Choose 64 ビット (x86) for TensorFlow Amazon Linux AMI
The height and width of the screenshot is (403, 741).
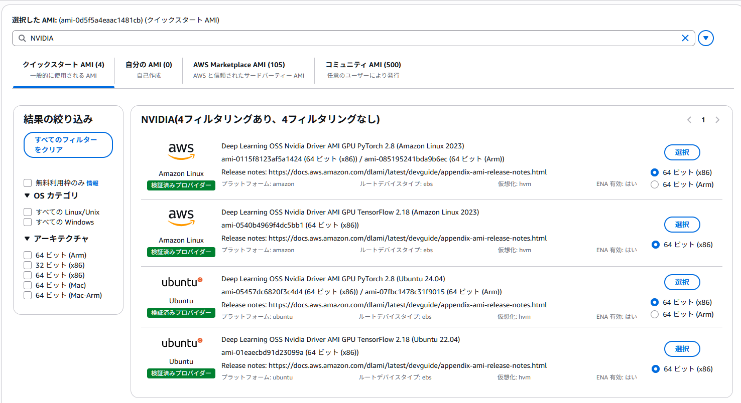click(x=656, y=245)
